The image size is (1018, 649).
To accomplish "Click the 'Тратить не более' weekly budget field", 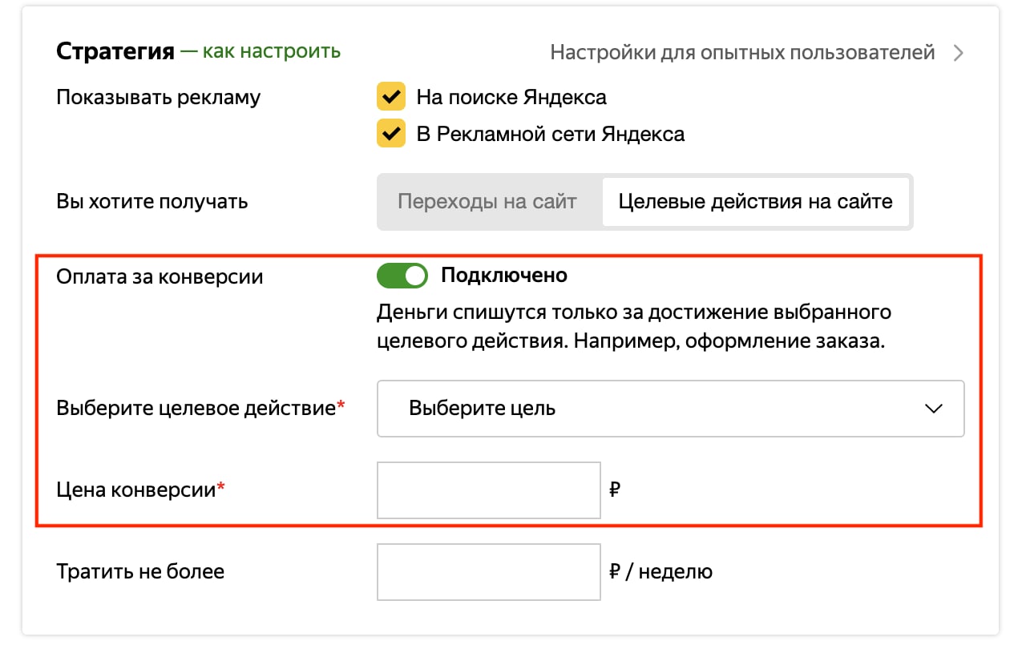I will (x=488, y=571).
